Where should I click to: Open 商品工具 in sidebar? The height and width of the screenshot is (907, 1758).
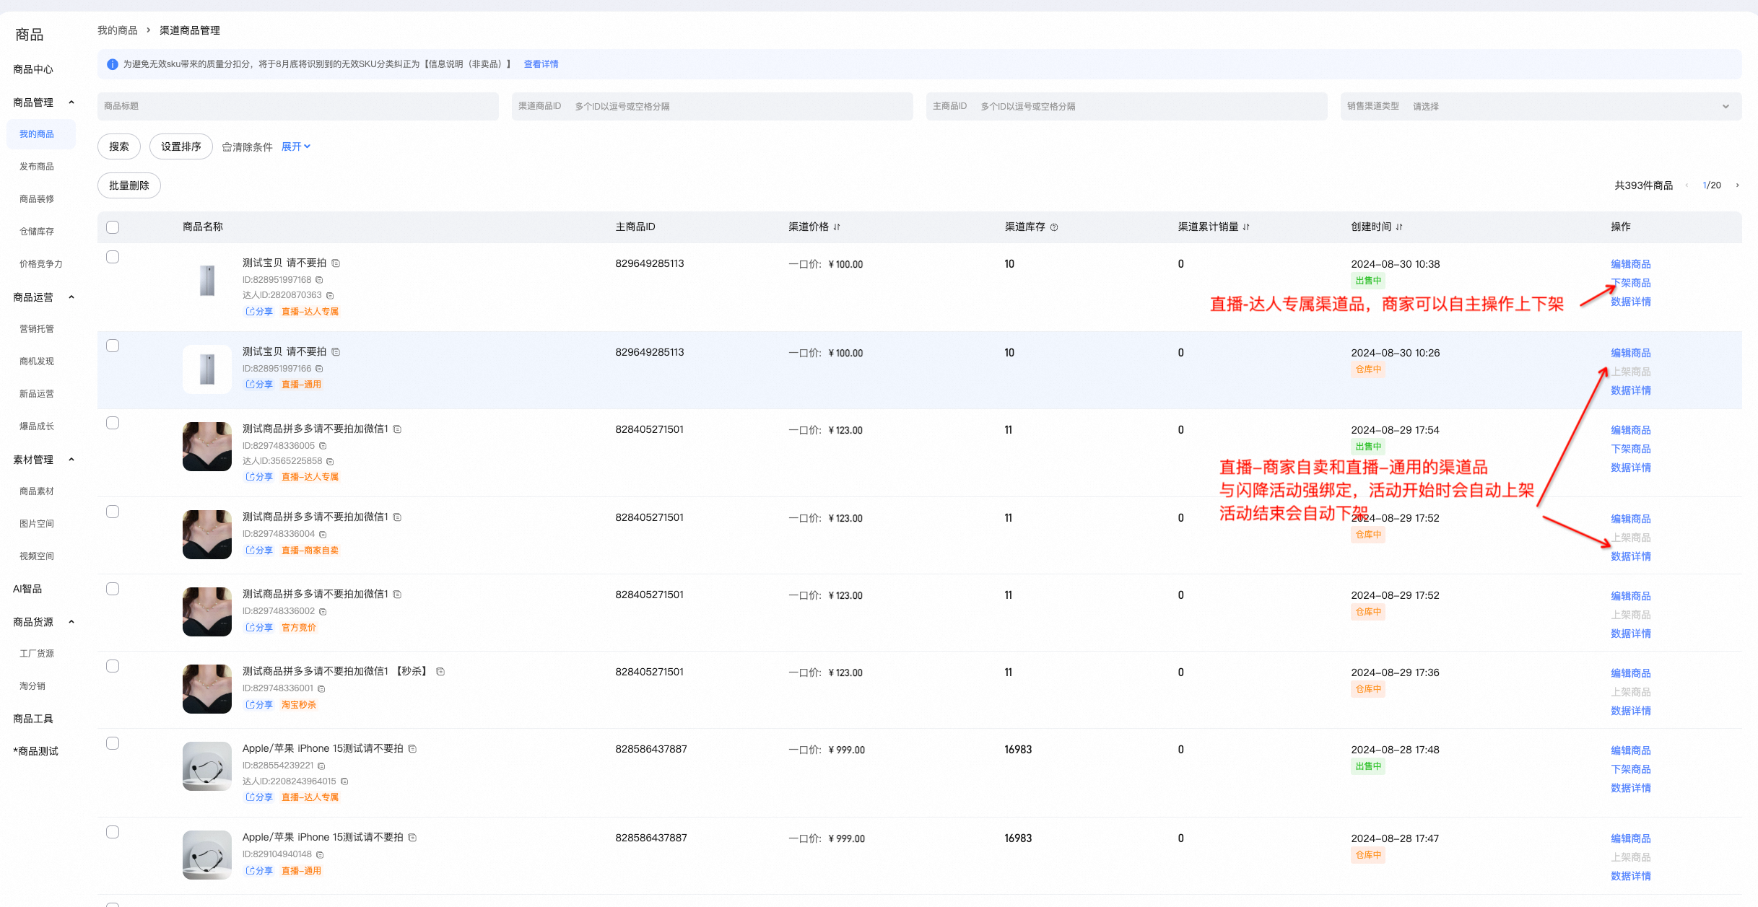pyautogui.click(x=33, y=719)
